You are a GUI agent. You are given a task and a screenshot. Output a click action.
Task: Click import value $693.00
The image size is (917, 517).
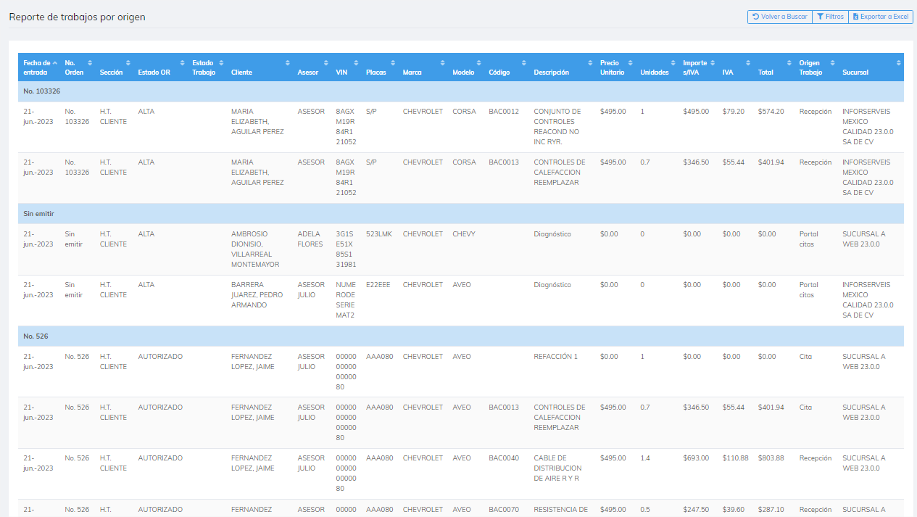coord(696,458)
